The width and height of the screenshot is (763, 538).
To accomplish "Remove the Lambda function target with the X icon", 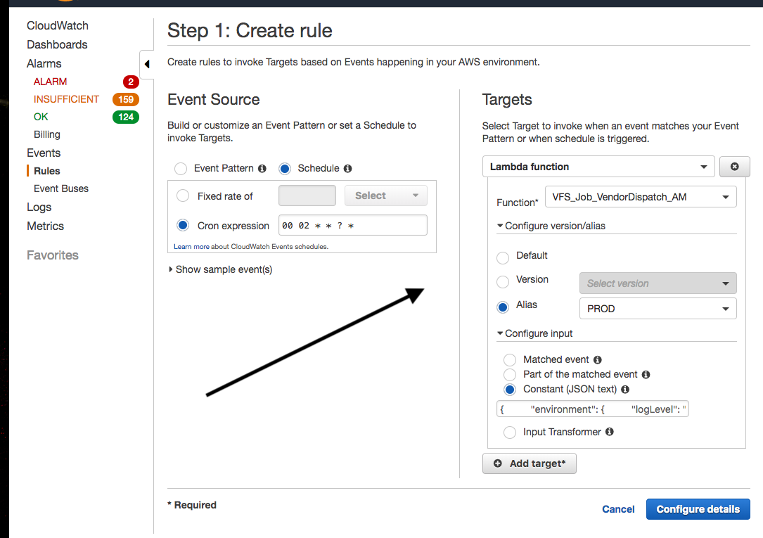I will [x=734, y=166].
